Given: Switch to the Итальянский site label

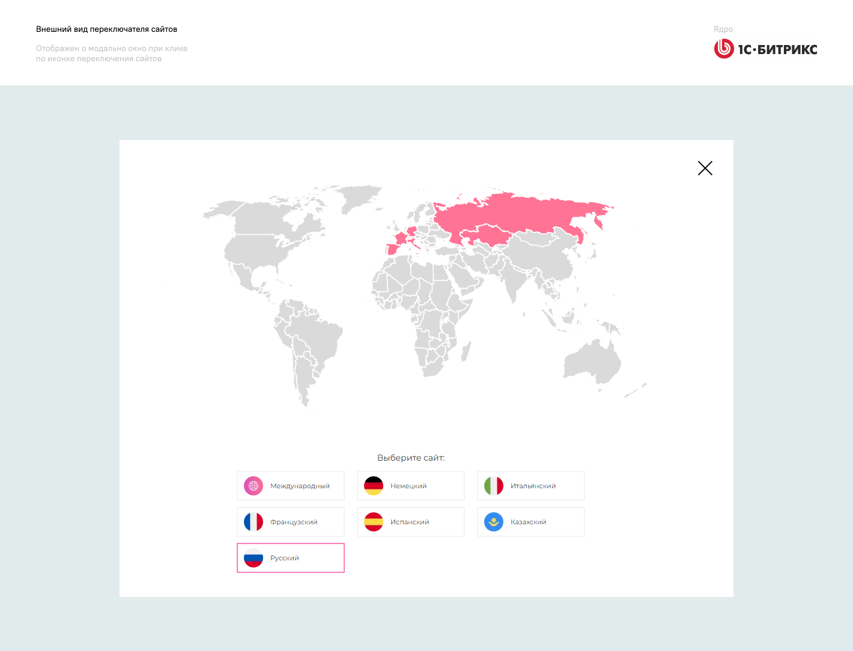Looking at the screenshot, I should [533, 486].
